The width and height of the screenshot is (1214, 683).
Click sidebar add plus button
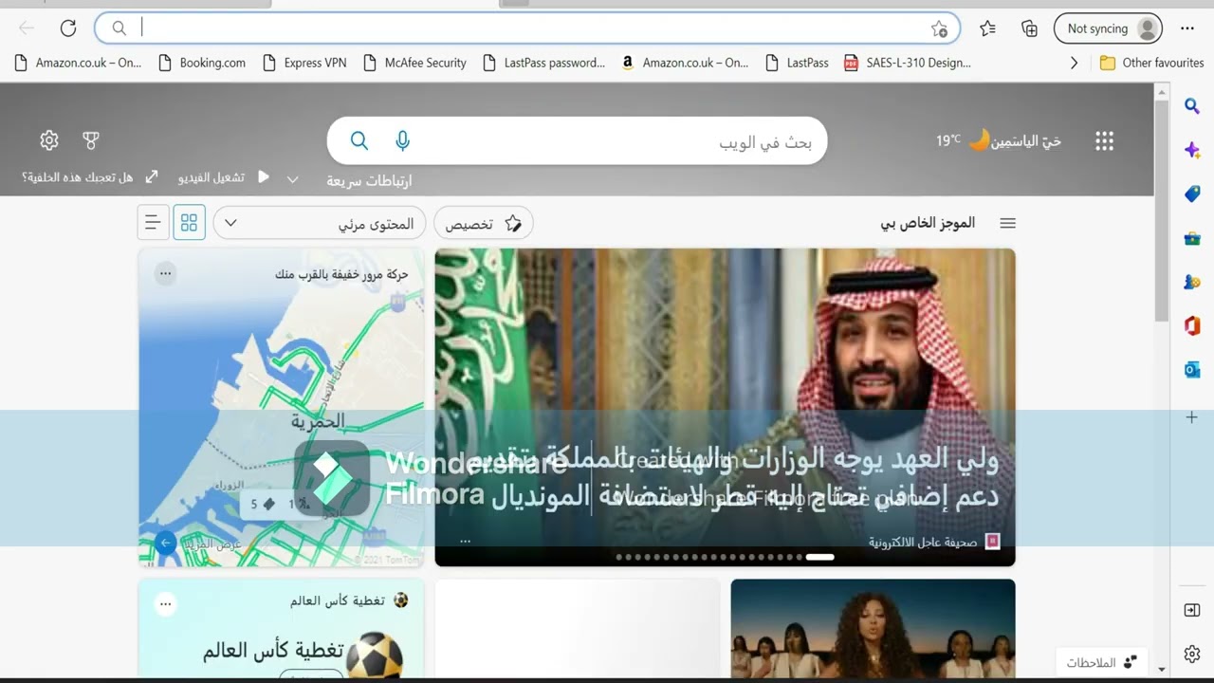click(x=1192, y=417)
